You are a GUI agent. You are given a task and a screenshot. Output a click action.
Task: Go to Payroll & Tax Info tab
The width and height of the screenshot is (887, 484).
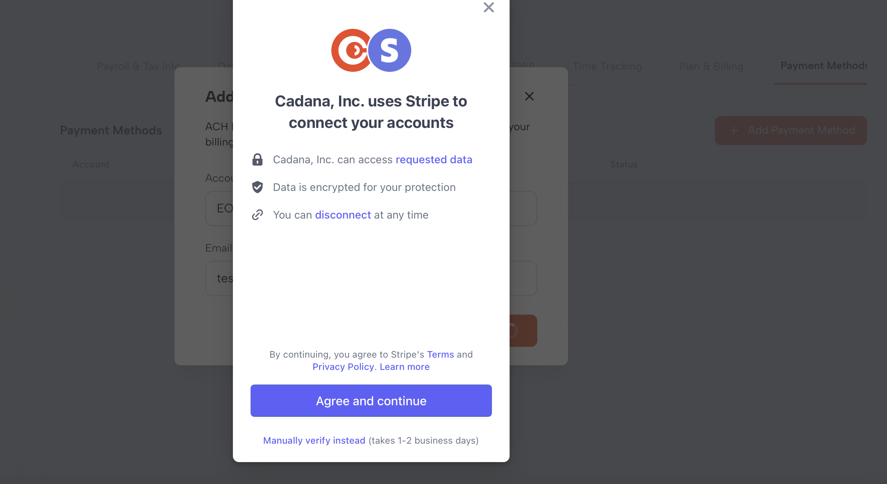pos(139,66)
